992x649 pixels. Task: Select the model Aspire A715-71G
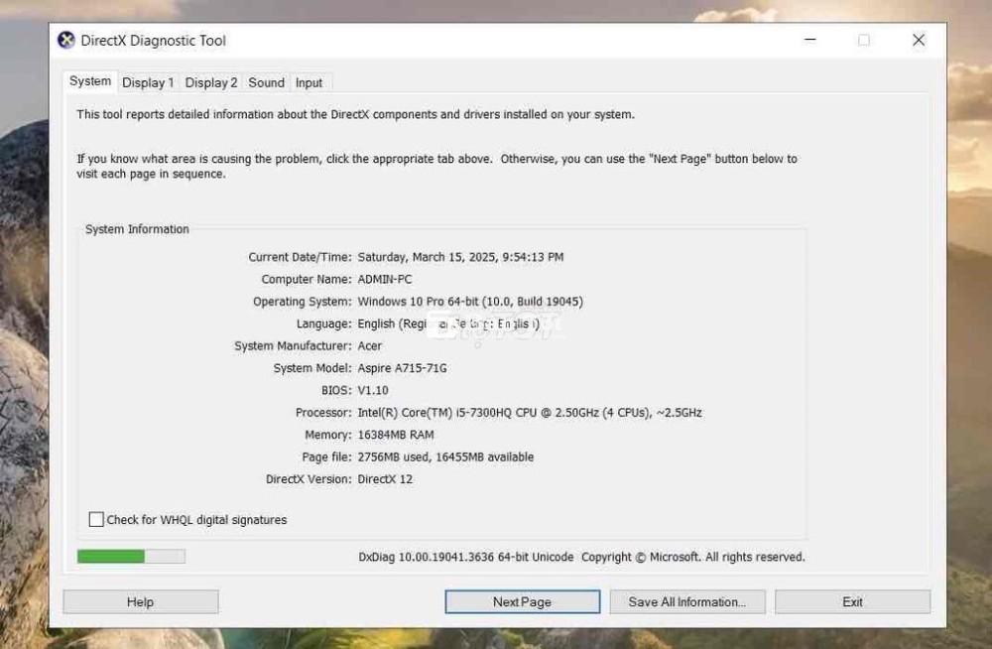403,368
